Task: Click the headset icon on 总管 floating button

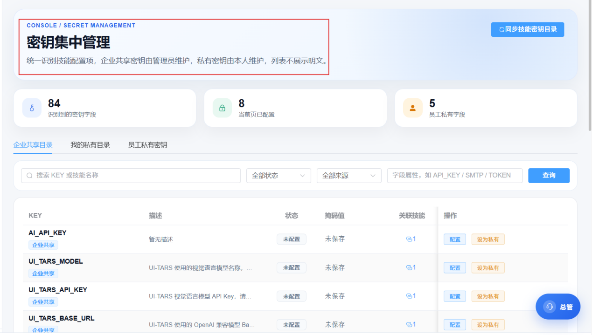Action: [550, 307]
